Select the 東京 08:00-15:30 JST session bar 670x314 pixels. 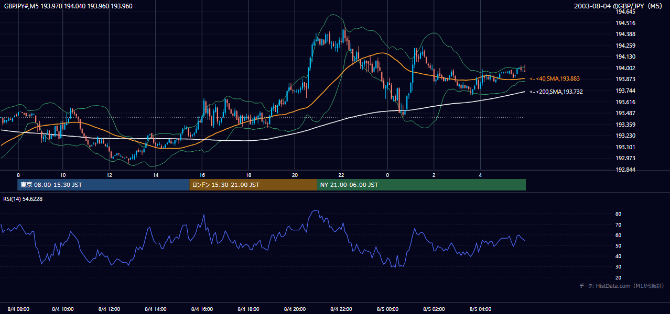coord(103,185)
